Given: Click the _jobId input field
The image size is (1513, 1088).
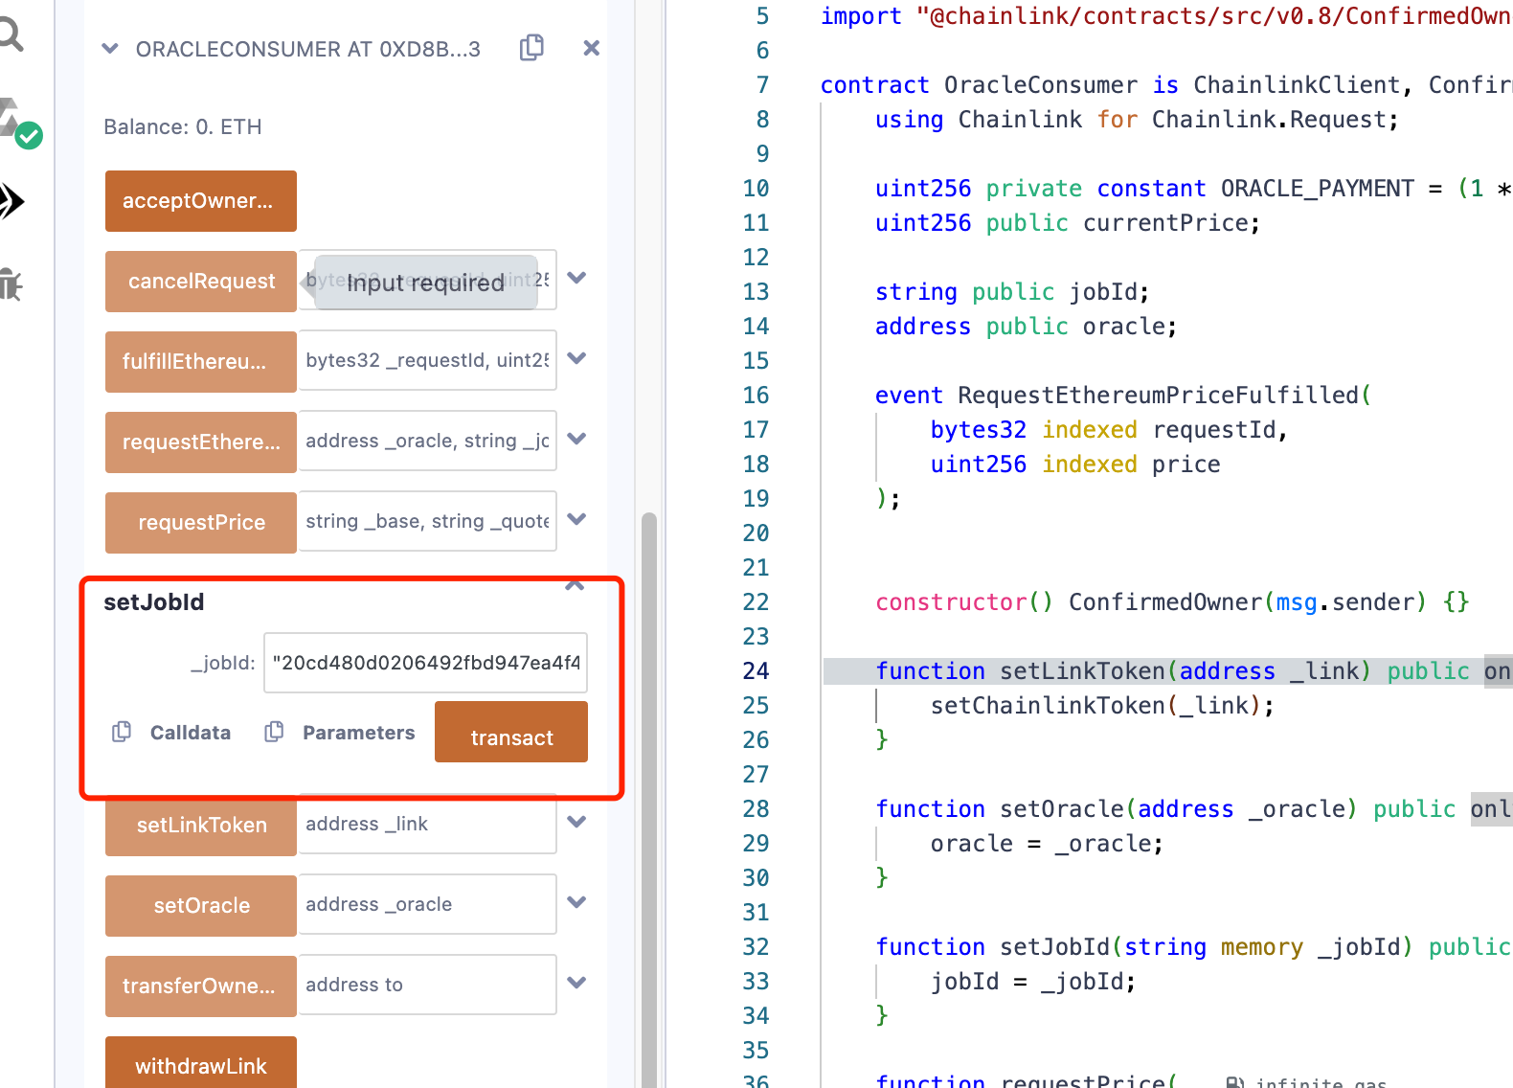Looking at the screenshot, I should tap(425, 663).
